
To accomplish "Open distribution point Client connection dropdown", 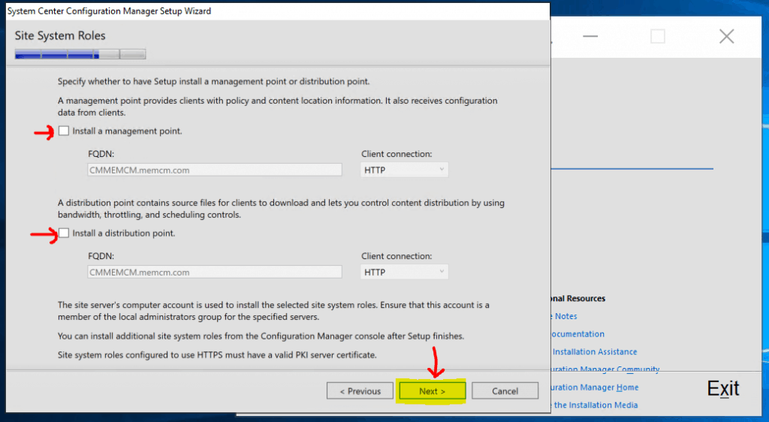I will (x=404, y=272).
